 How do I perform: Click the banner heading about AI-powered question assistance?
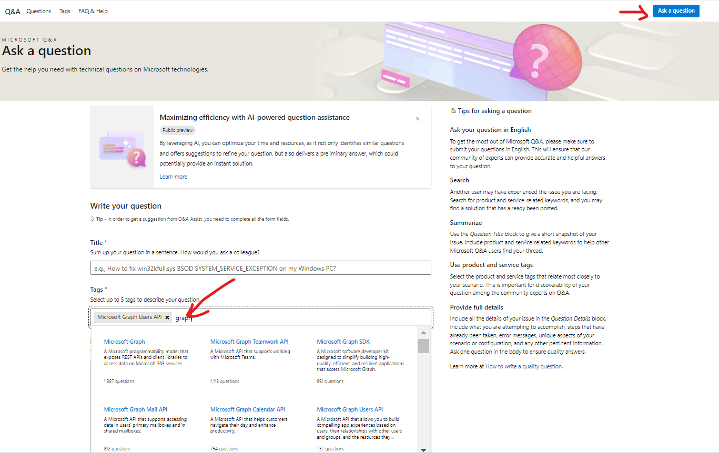point(255,117)
